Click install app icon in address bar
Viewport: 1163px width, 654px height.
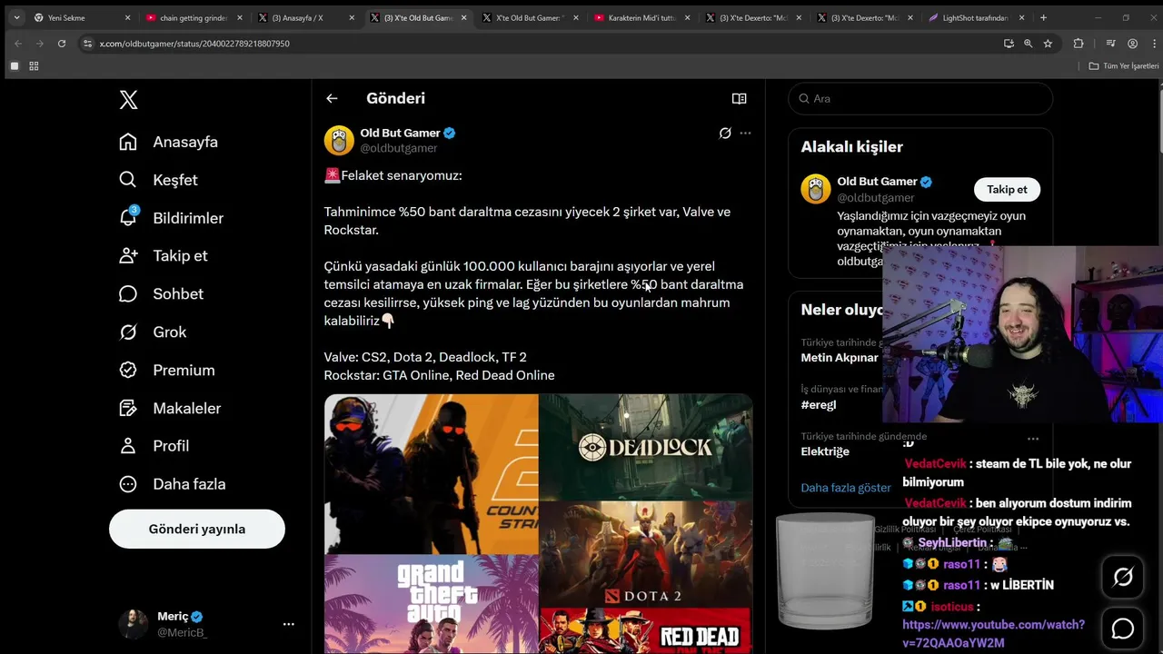click(1009, 43)
